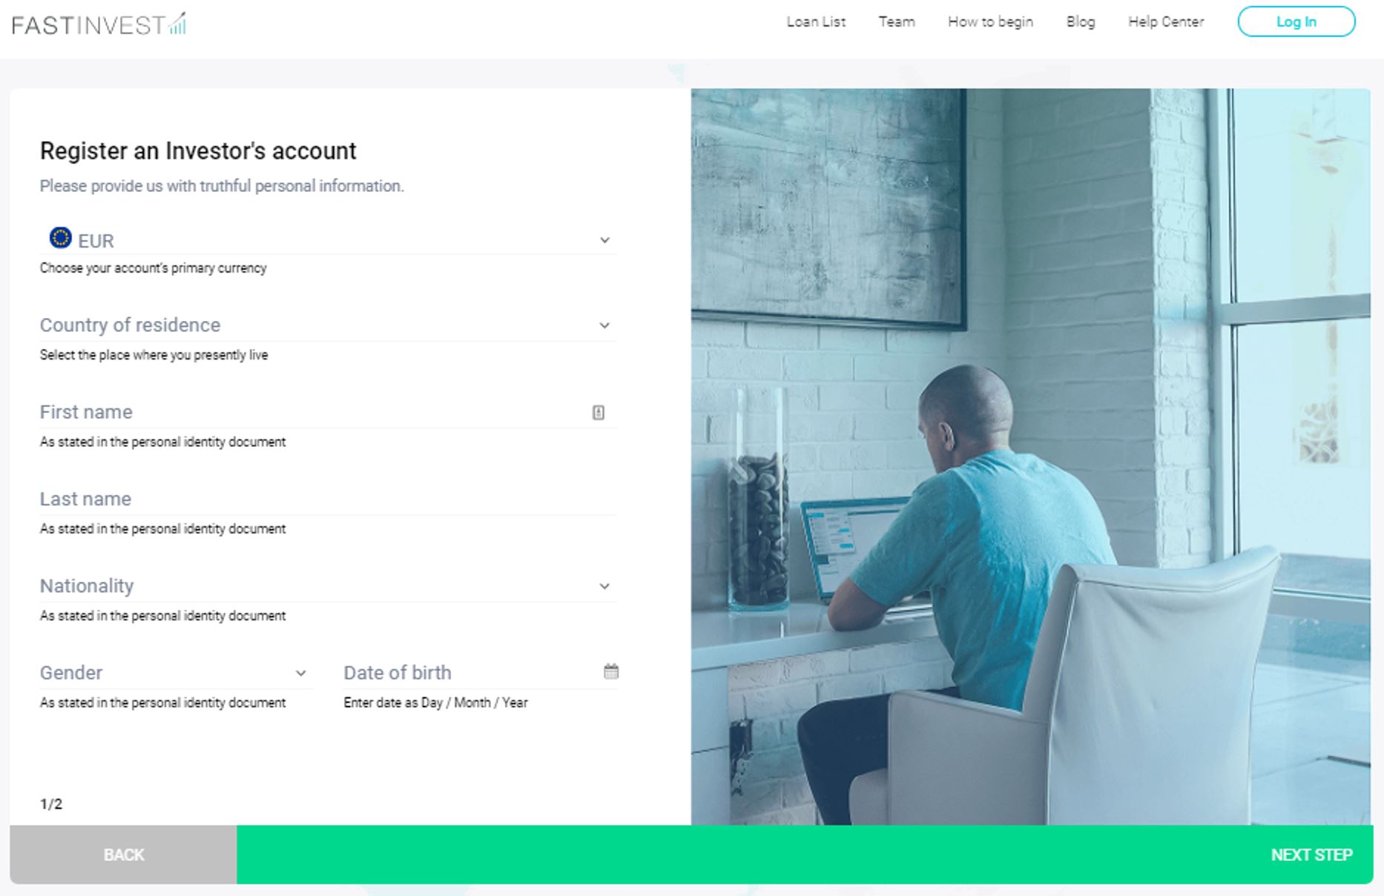Focus the Last name input field
Viewport: 1384px width, 896px height.
[x=328, y=500]
